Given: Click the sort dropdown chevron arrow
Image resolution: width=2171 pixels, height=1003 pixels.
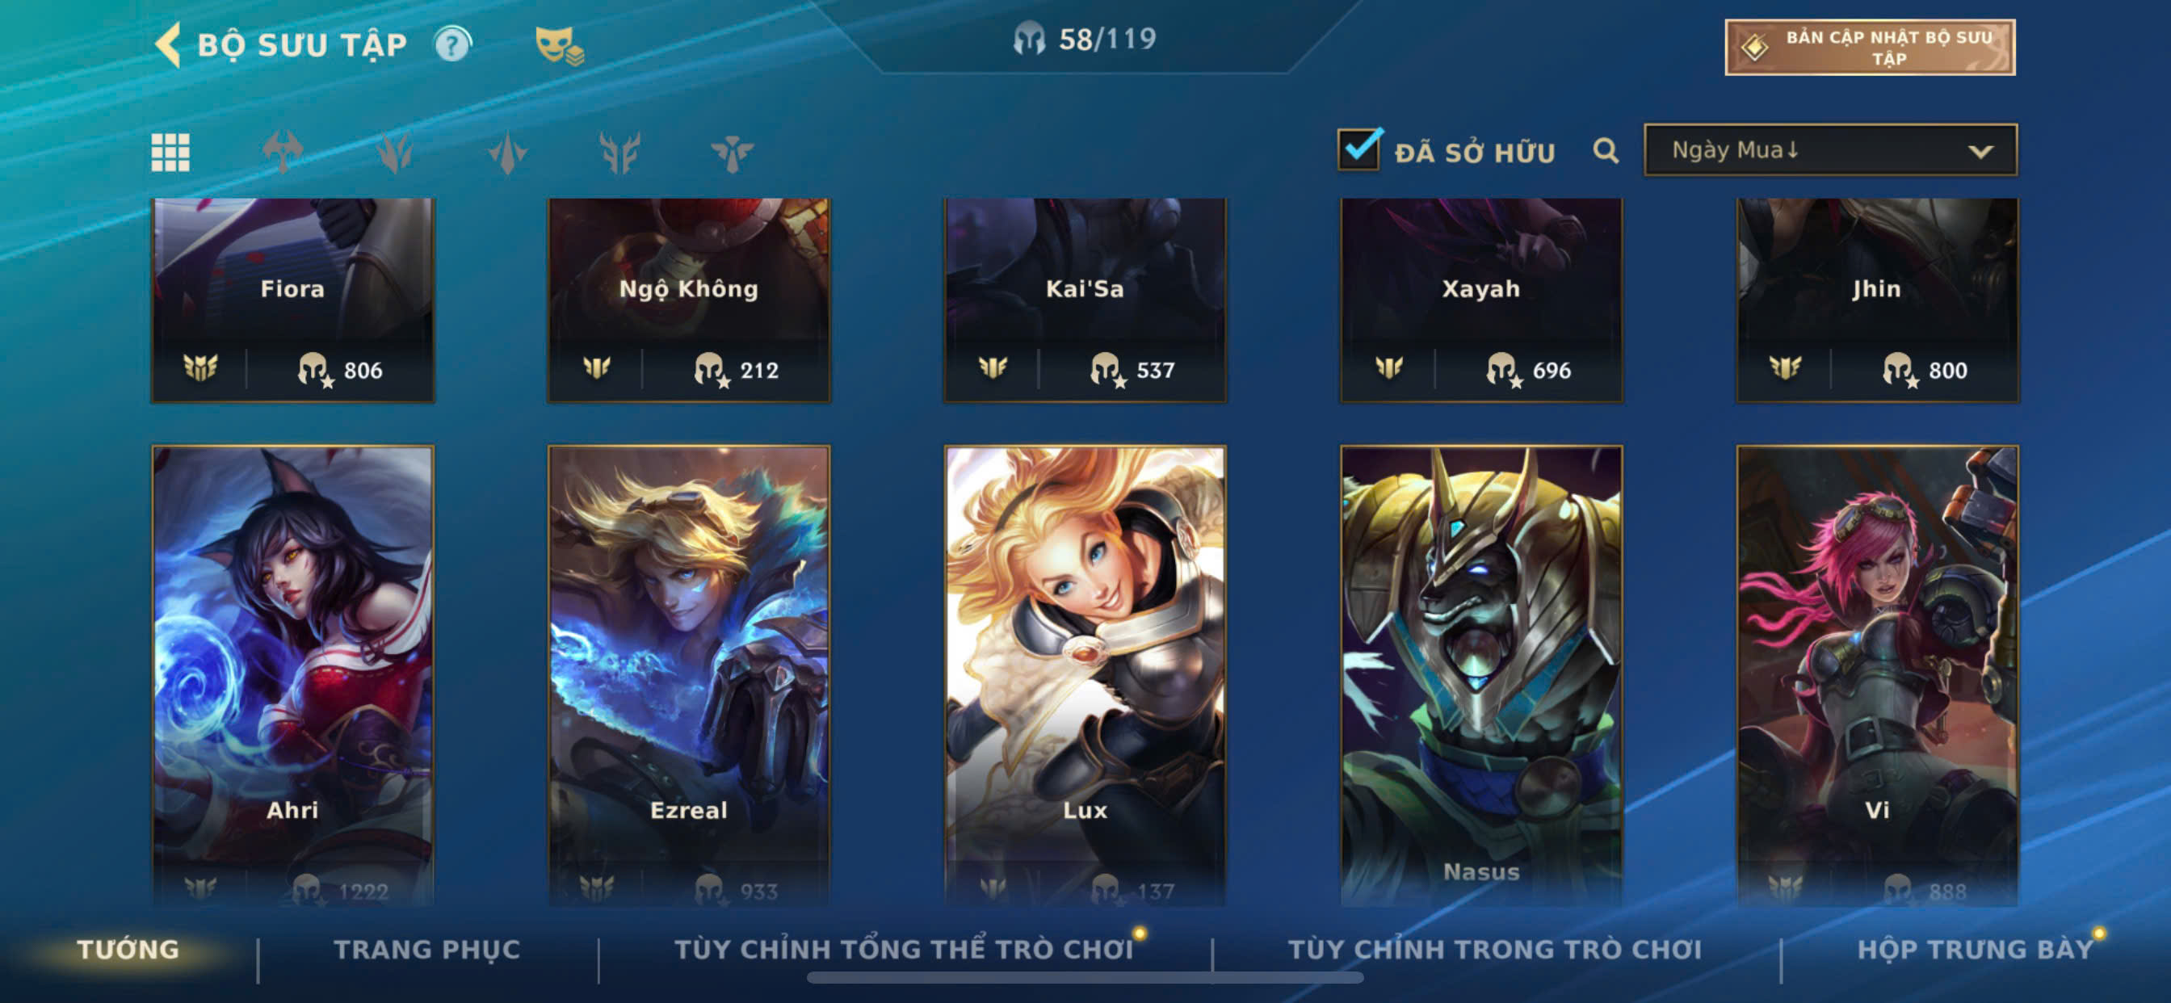Looking at the screenshot, I should pos(1980,152).
